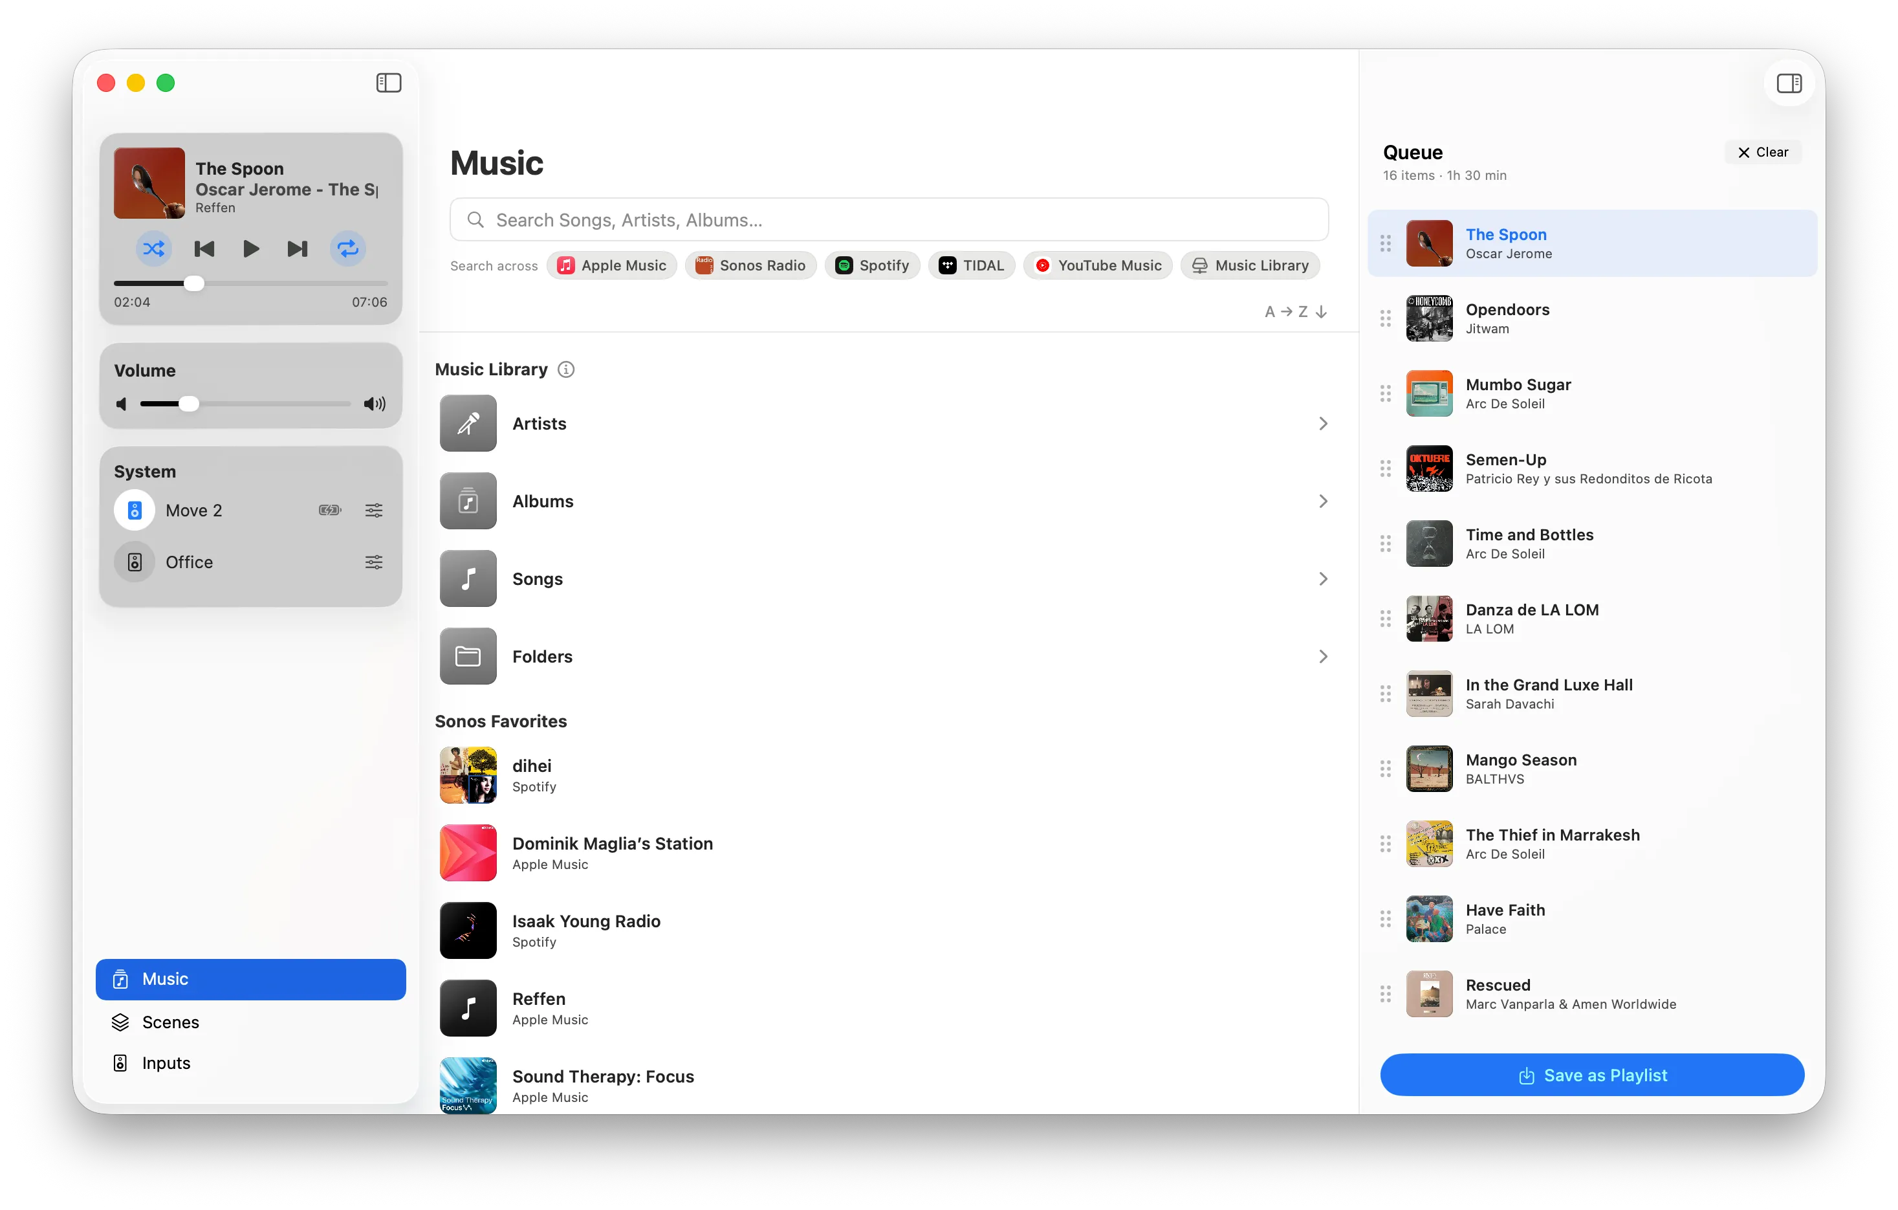Open the Folders icon

point(468,657)
